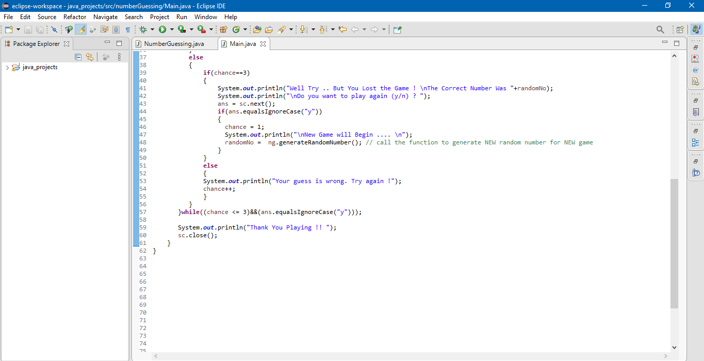This screenshot has height=361, width=704.
Task: Expand the java_projects tree node
Action: [7, 68]
